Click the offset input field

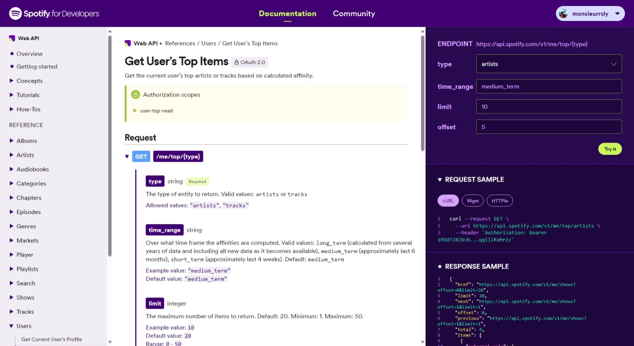point(549,127)
